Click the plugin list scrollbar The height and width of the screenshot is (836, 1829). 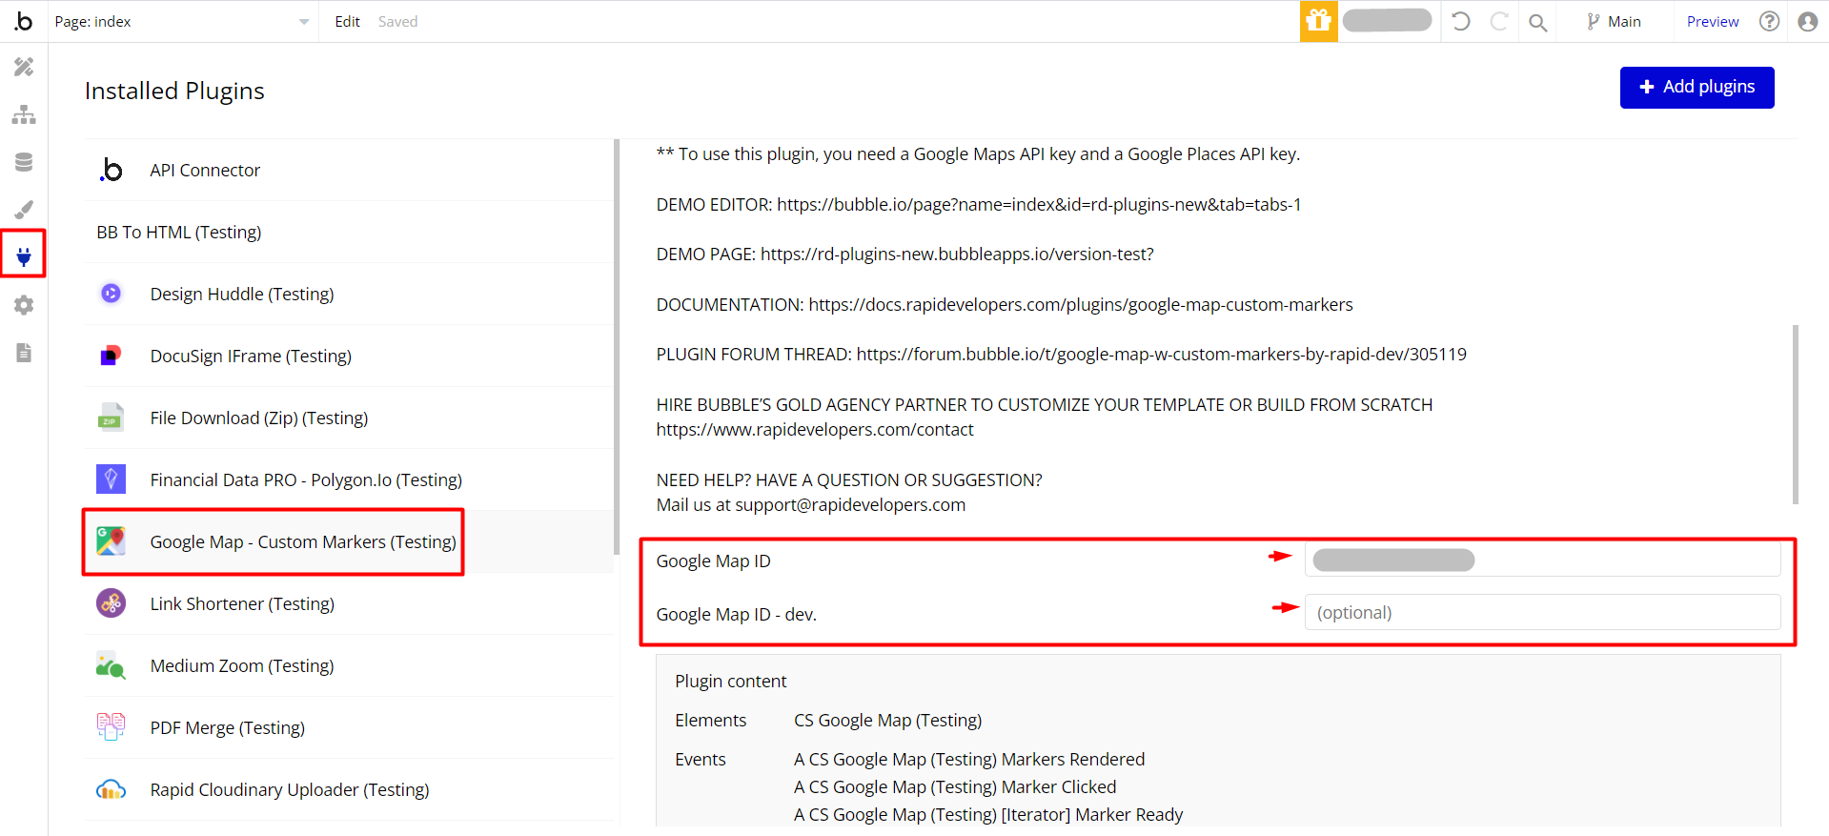617,348
